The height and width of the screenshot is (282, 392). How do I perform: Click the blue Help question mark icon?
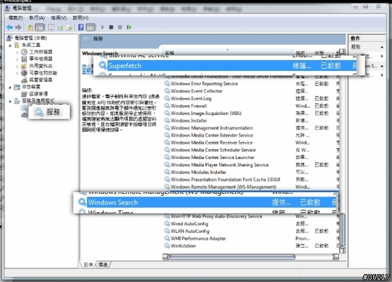pyautogui.click(x=81, y=27)
